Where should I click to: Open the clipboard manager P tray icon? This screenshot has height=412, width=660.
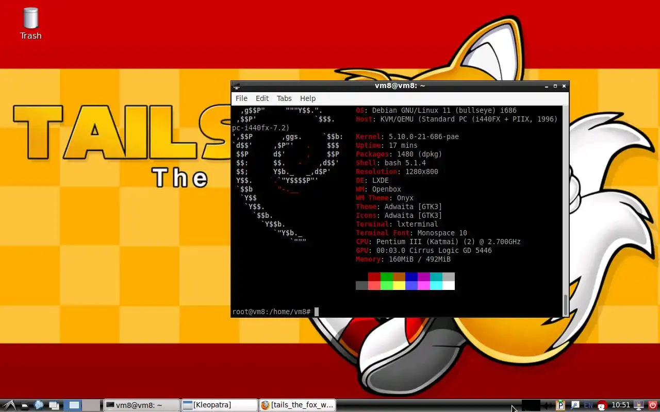point(560,406)
